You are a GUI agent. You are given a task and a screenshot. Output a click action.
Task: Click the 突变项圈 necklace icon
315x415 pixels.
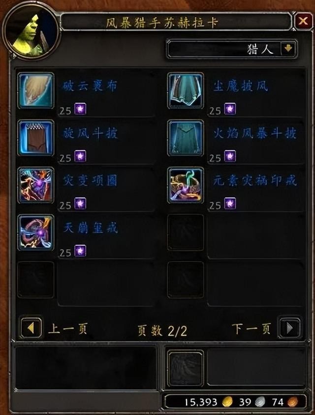click(36, 185)
